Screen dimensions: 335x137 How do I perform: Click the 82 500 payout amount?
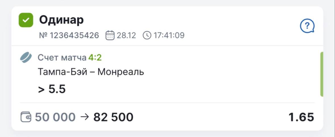(113, 117)
